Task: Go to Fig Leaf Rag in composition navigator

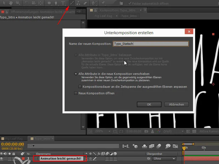Action: click(x=103, y=16)
